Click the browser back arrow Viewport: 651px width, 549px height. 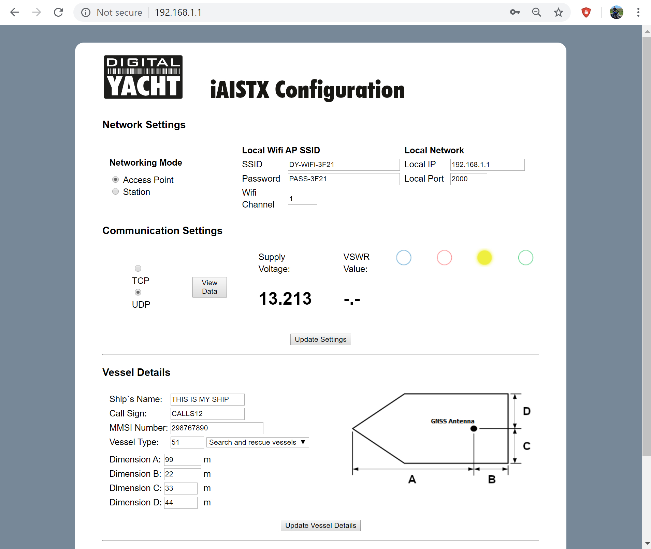tap(15, 13)
